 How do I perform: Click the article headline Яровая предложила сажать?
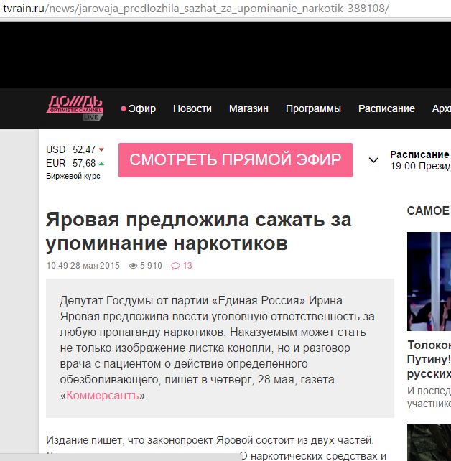(x=199, y=232)
